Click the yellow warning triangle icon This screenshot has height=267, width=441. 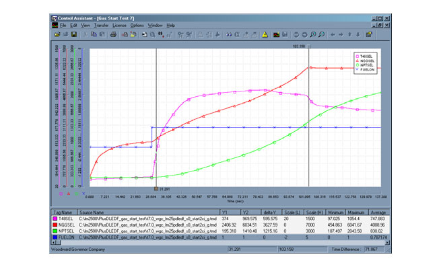265,34
